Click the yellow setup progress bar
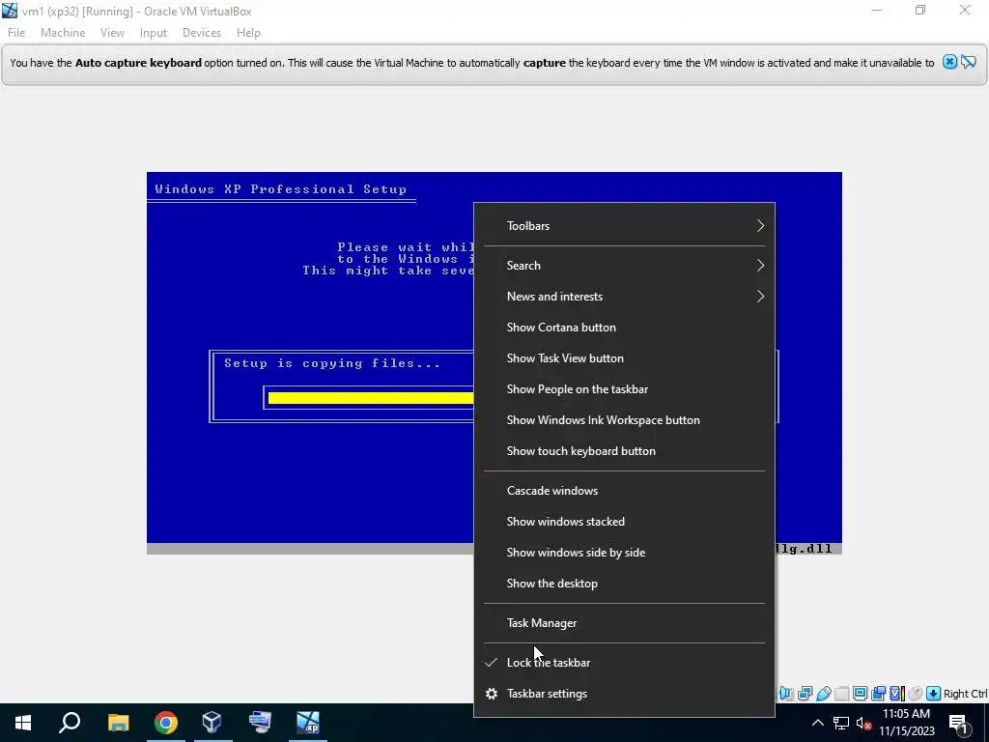Screen dimensions: 989x742 [370, 397]
